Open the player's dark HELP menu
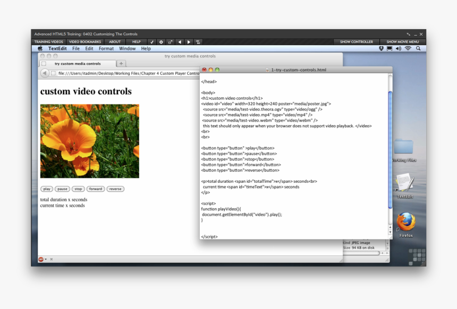 tap(137, 42)
